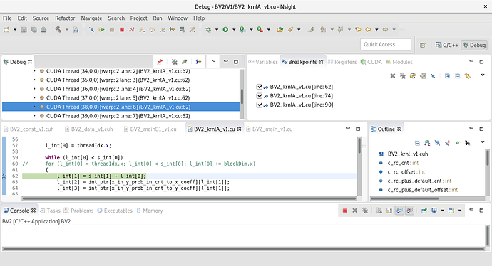The width and height of the screenshot is (492, 266).
Task: Click the Outline view vertical scrollbar
Action: [x=487, y=172]
